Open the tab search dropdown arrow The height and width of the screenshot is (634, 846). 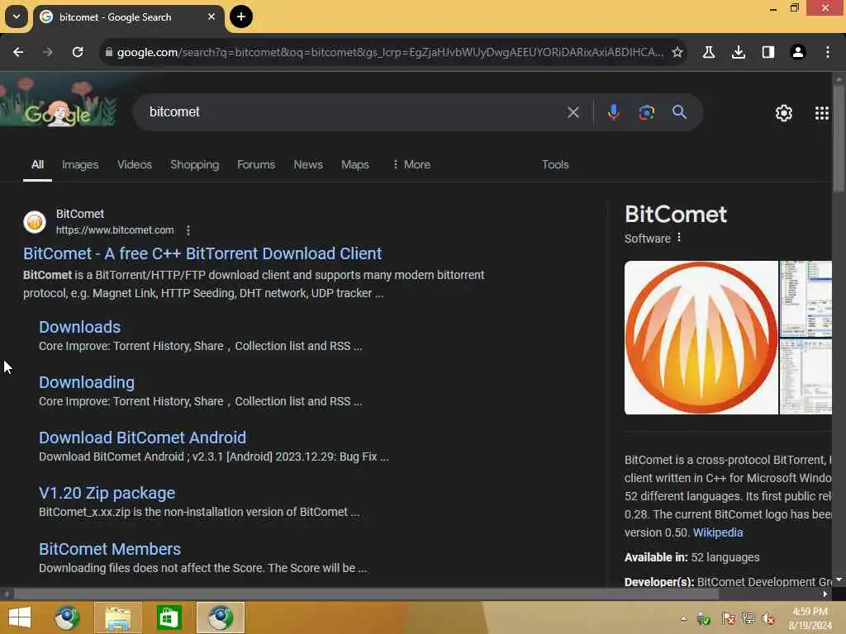(17, 17)
